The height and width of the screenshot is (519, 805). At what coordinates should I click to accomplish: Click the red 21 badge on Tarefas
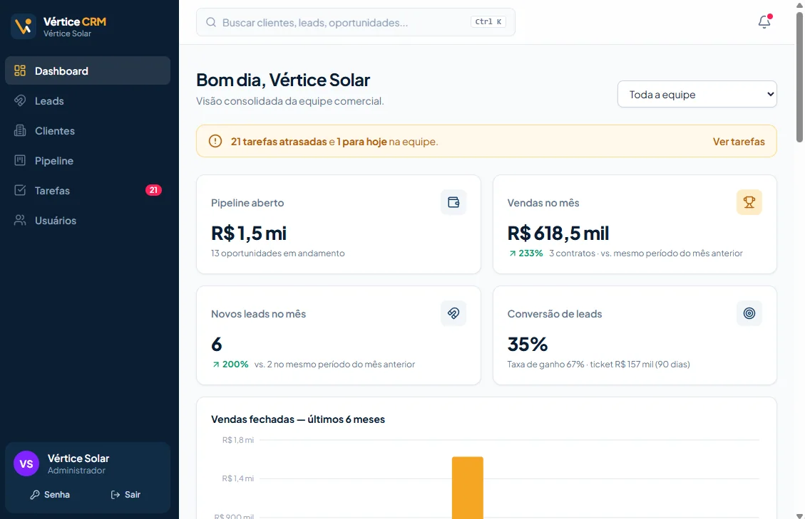153,190
